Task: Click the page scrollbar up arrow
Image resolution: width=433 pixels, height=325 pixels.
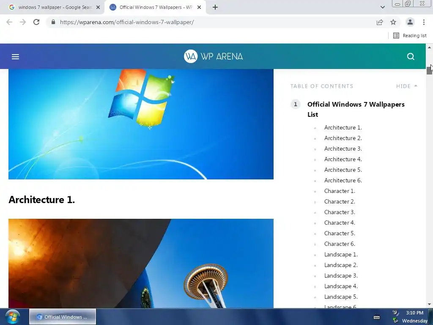Action: point(430,47)
